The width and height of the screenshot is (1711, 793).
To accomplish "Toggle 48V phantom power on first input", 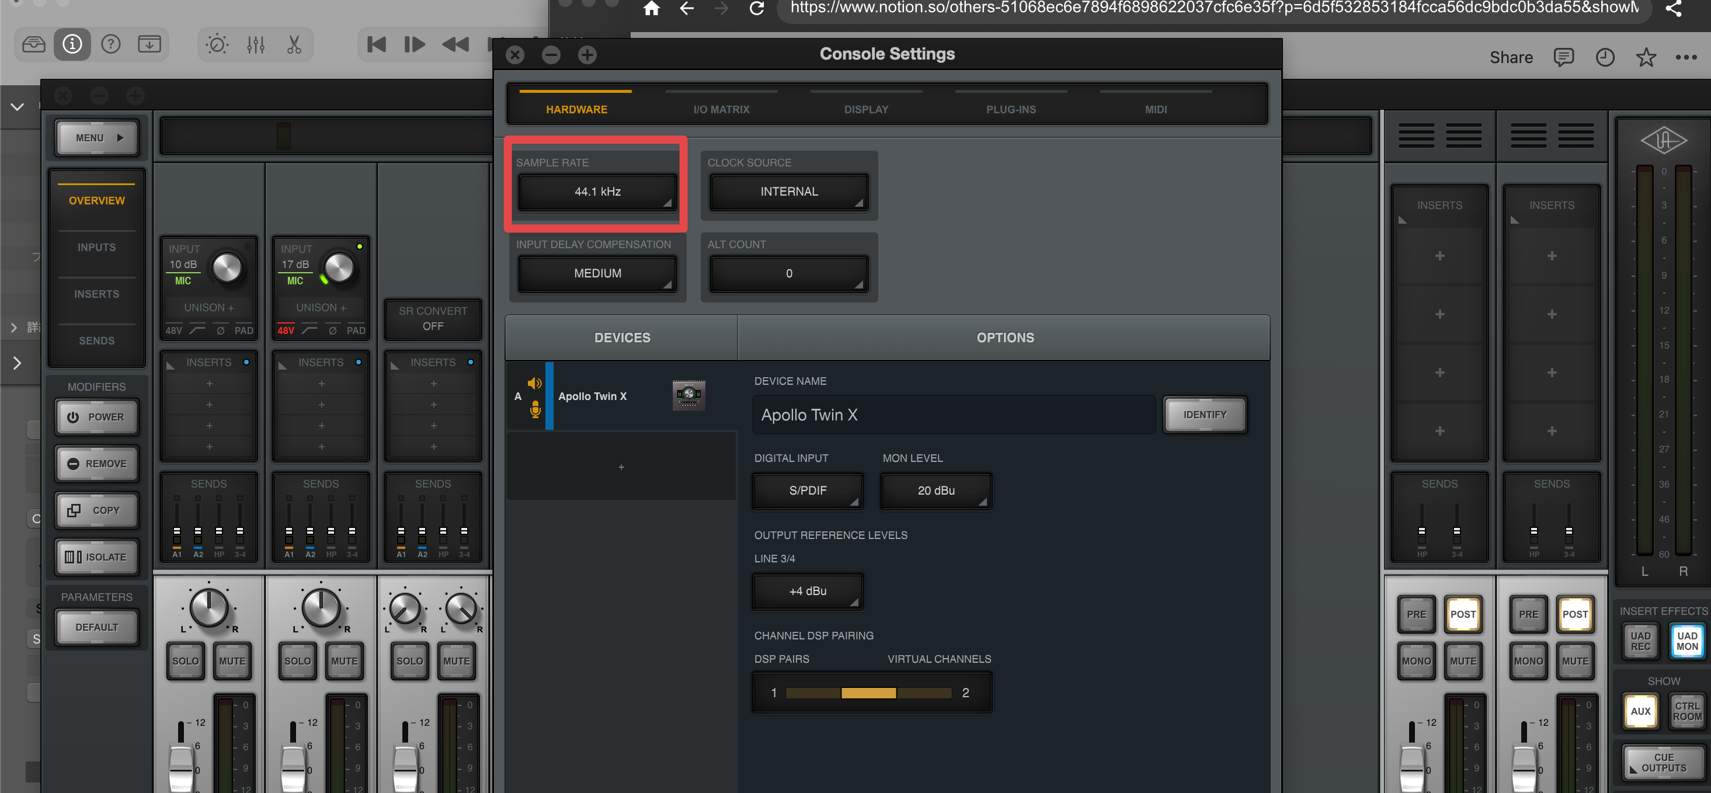I will click(174, 330).
